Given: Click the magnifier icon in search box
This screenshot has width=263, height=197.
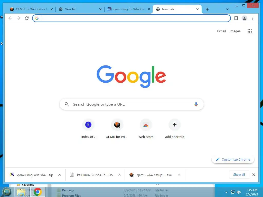Looking at the screenshot, I should point(67,104).
